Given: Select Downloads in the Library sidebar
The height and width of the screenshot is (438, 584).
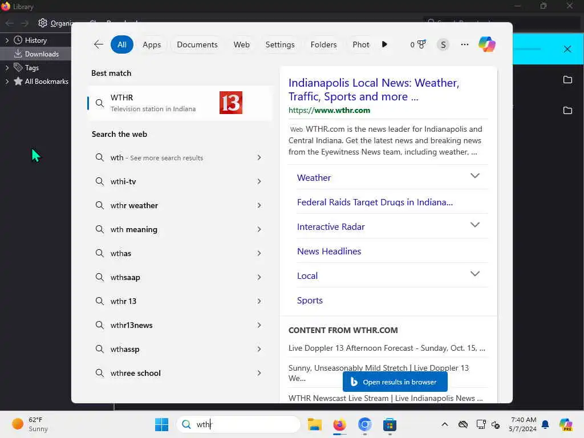Looking at the screenshot, I should pos(36,54).
